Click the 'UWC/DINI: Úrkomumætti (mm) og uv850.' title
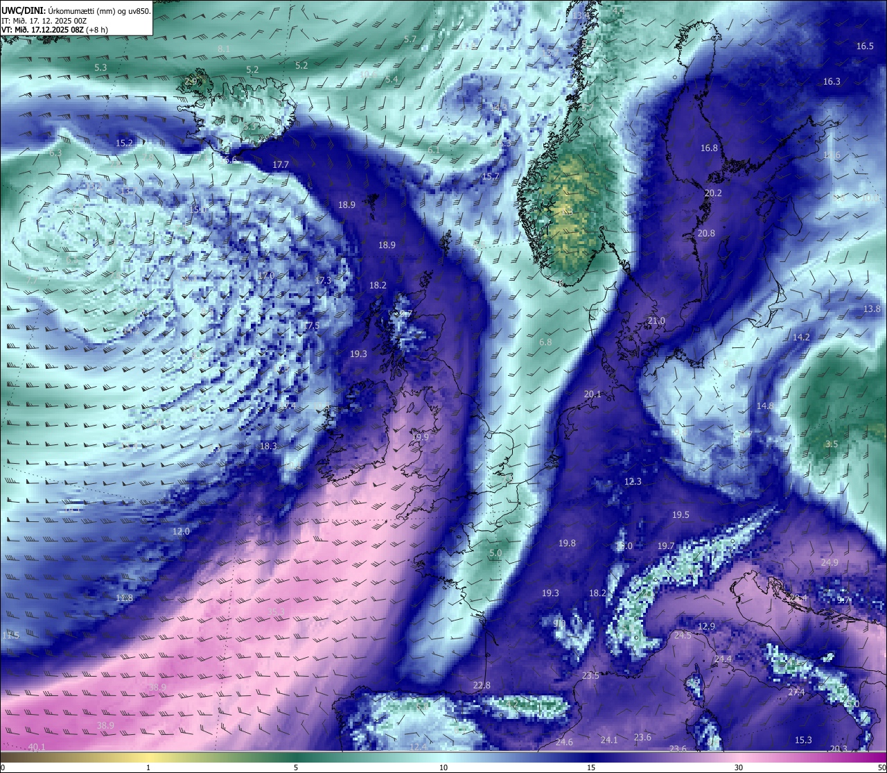Viewport: 887px width, 773px height. (x=76, y=10)
